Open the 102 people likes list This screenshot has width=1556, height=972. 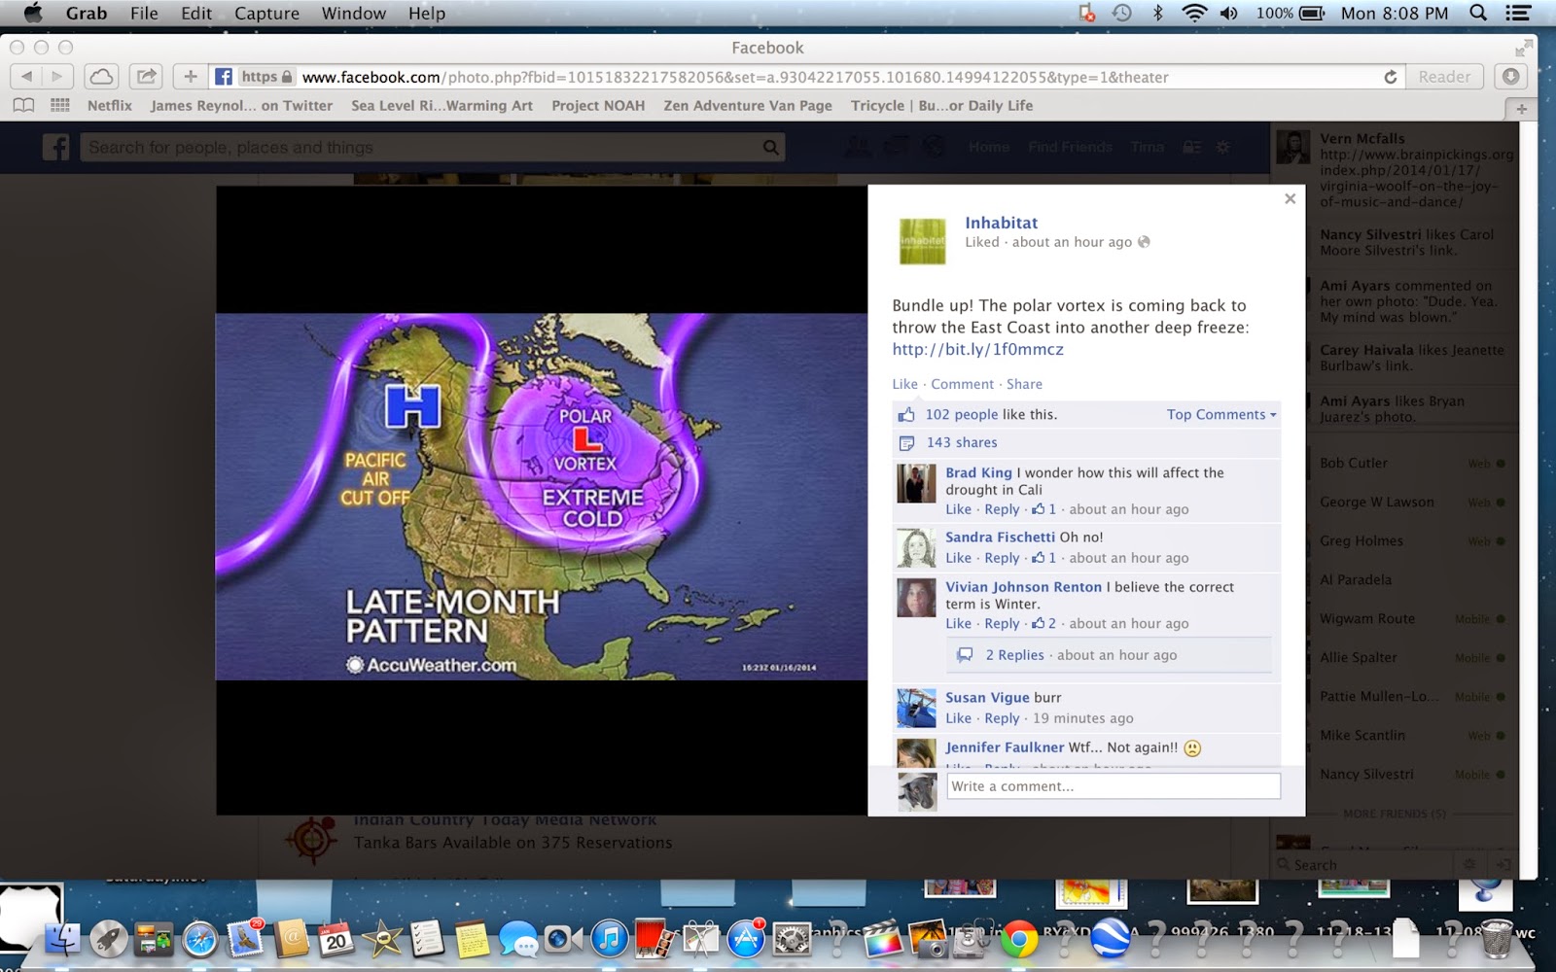962,414
